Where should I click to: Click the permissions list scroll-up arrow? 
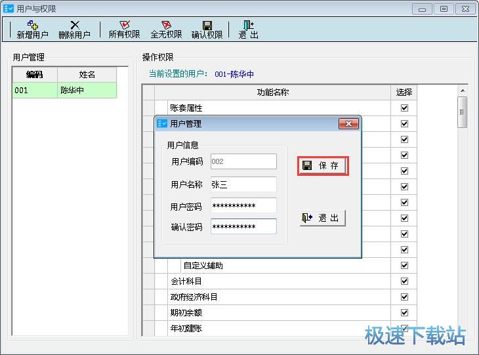(x=463, y=91)
